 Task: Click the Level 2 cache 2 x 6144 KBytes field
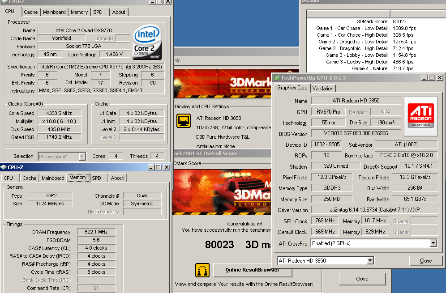(142, 129)
